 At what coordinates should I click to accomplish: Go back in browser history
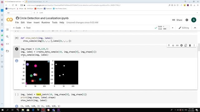[6, 5]
